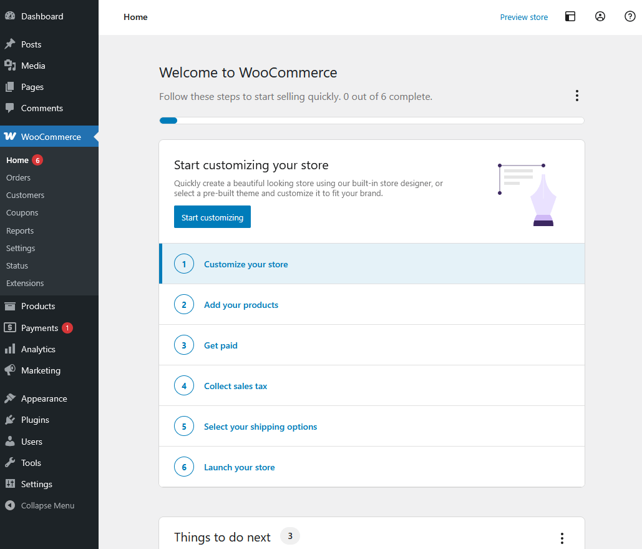Open Get paid task
642x549 pixels.
(x=372, y=345)
